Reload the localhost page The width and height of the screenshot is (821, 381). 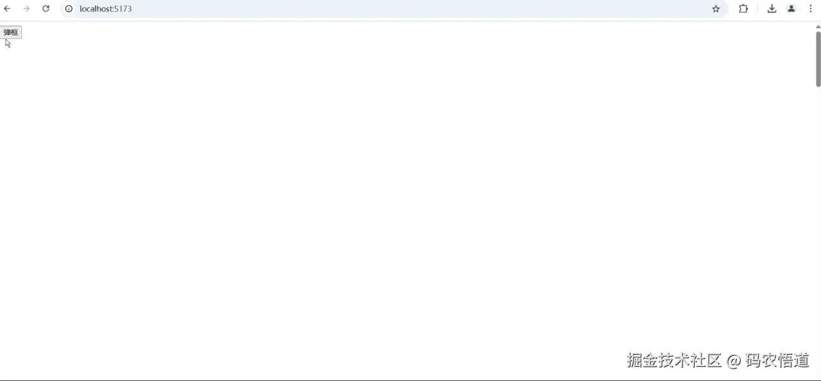[x=46, y=9]
